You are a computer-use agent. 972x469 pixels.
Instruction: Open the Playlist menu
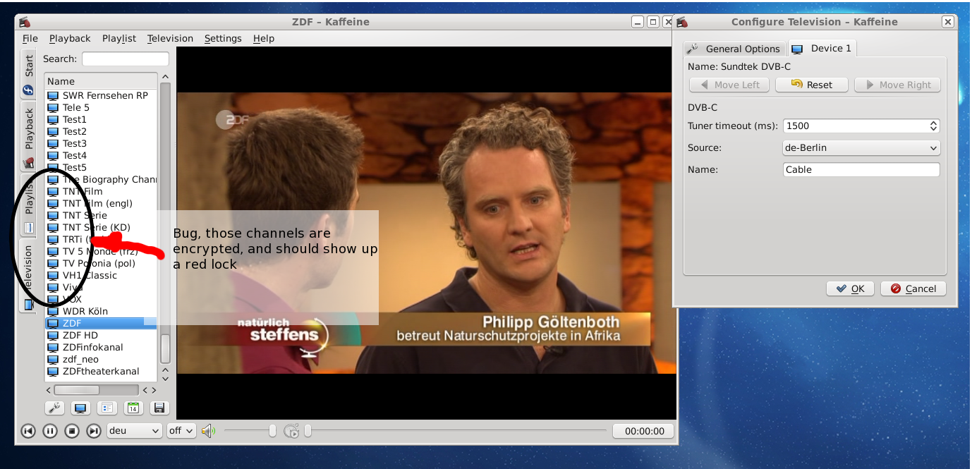(119, 38)
